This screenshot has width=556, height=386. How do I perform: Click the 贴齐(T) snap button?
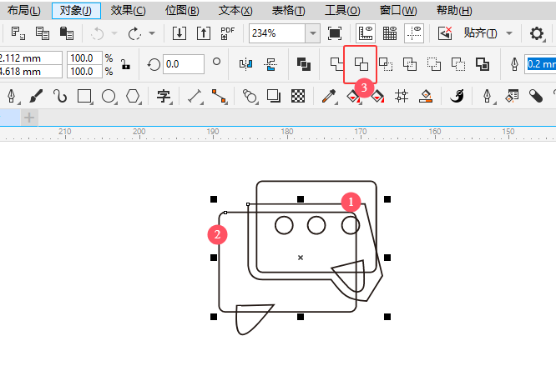(x=480, y=33)
